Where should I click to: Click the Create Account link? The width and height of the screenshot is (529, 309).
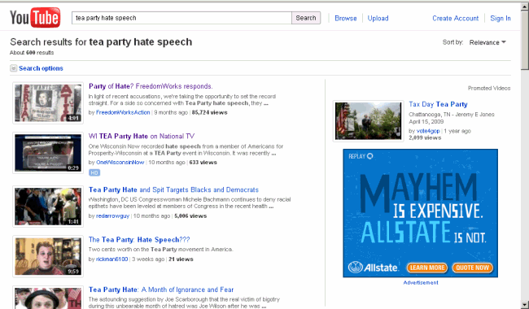(x=455, y=18)
